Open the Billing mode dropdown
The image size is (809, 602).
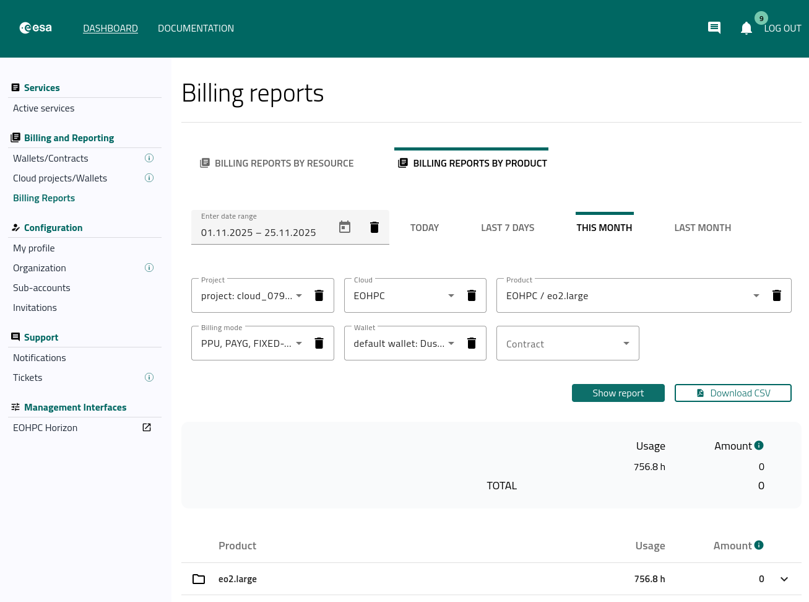pos(299,343)
